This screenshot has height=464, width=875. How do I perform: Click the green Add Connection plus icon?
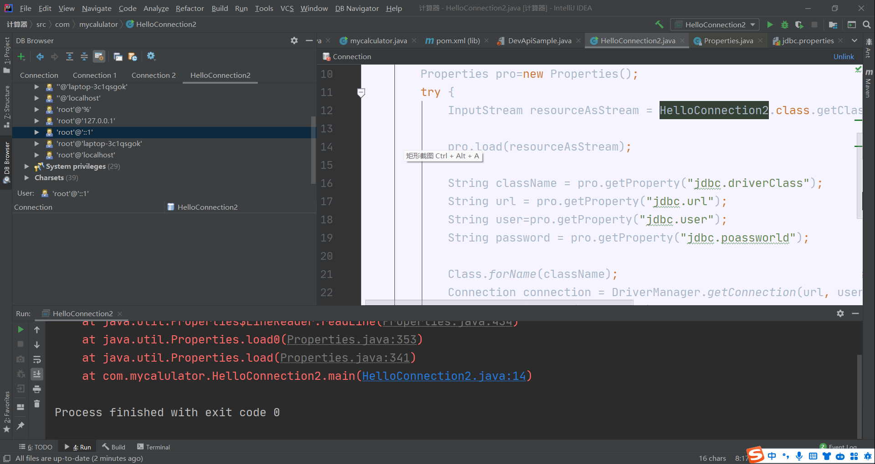coord(21,56)
